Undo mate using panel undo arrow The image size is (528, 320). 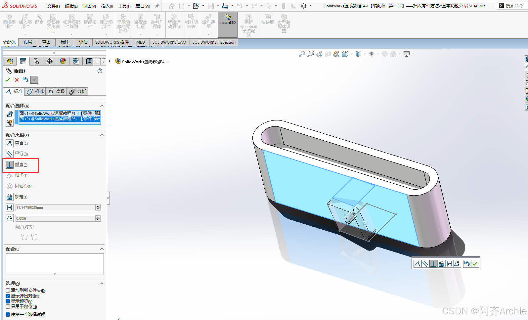tap(25, 80)
